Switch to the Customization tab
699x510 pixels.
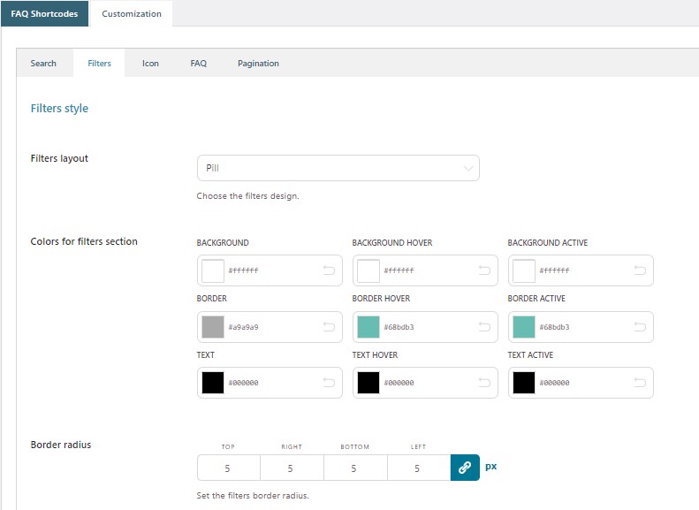(132, 14)
